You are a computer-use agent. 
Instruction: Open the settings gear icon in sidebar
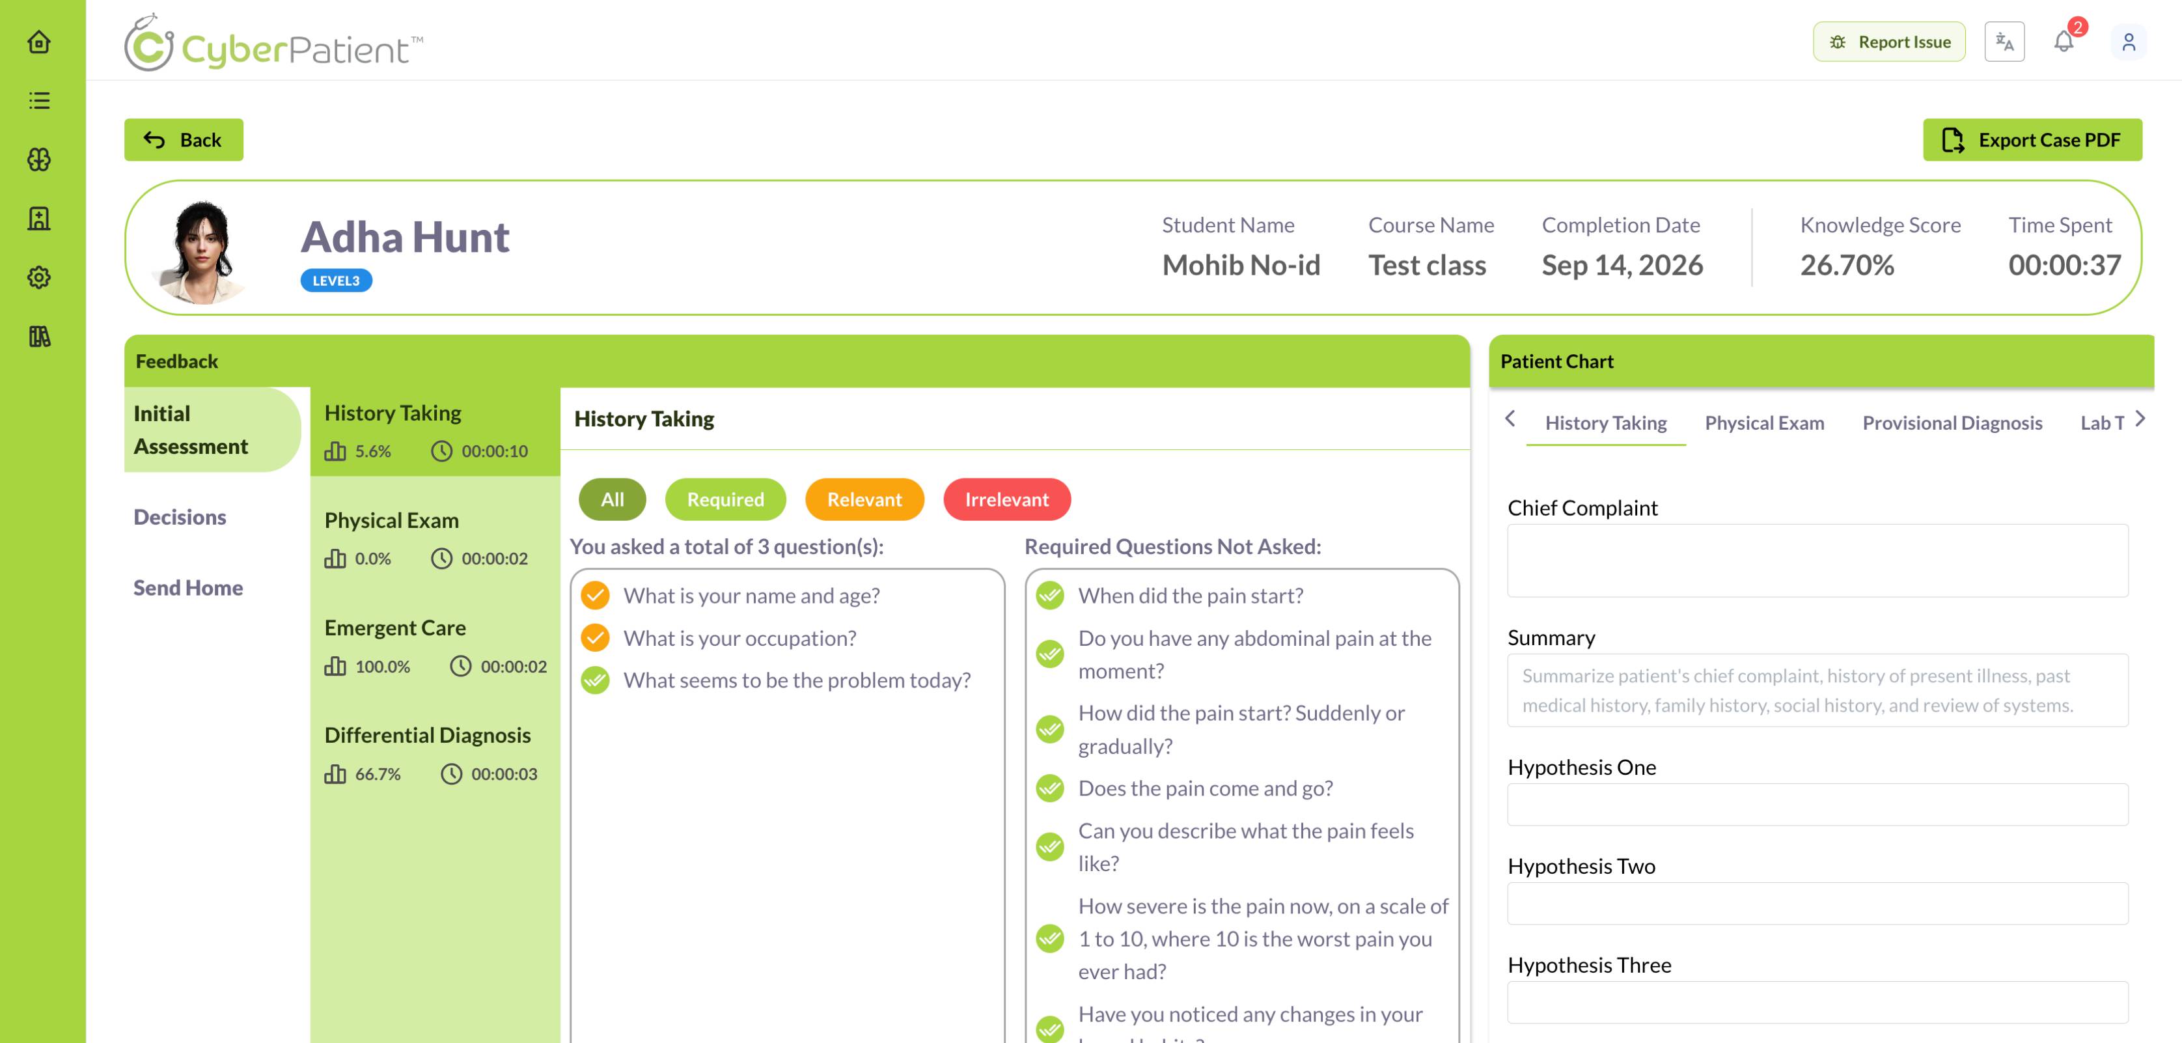tap(39, 277)
